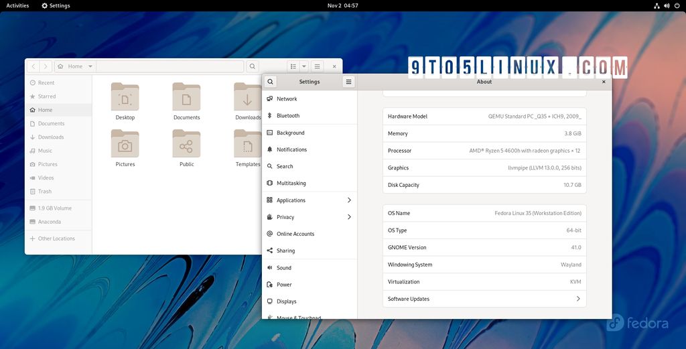Open the clock calendar at Nov 2 04:57
This screenshot has width=686, height=349.
[342, 5]
